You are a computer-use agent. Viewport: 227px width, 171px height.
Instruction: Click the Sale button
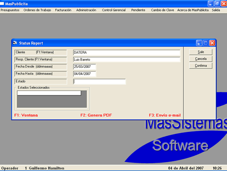[x=201, y=52]
